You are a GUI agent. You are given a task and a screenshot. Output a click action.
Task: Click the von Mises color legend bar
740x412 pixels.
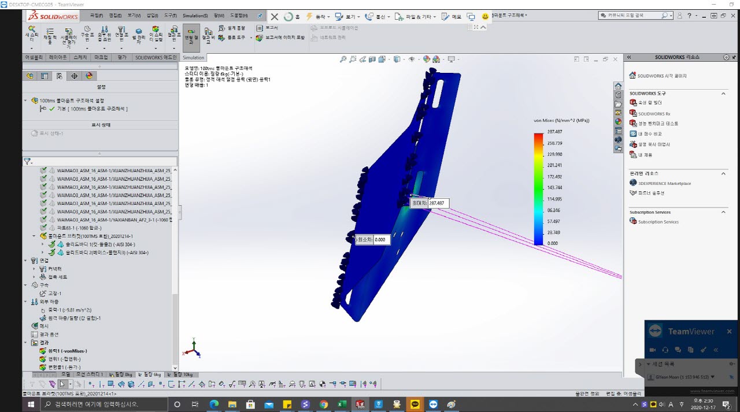click(538, 188)
